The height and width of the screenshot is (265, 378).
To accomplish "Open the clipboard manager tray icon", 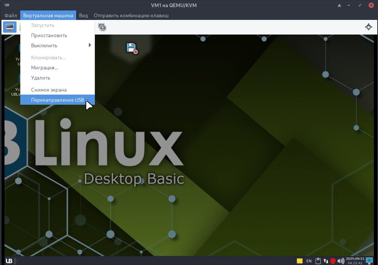I will (x=318, y=261).
